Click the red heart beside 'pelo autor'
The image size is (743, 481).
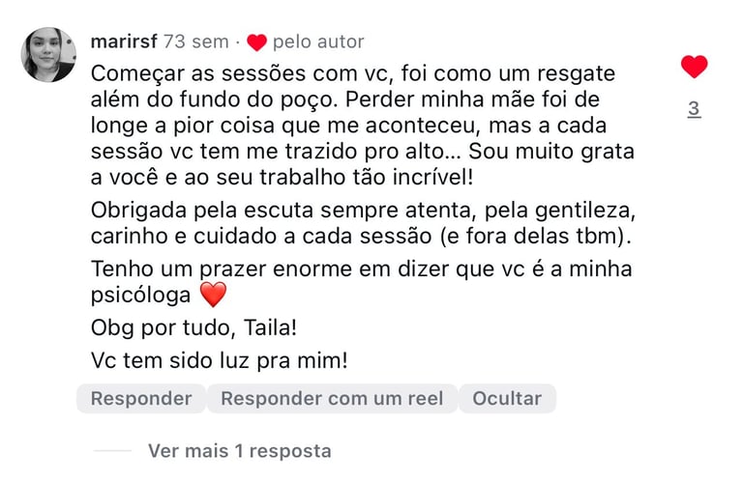tap(256, 42)
